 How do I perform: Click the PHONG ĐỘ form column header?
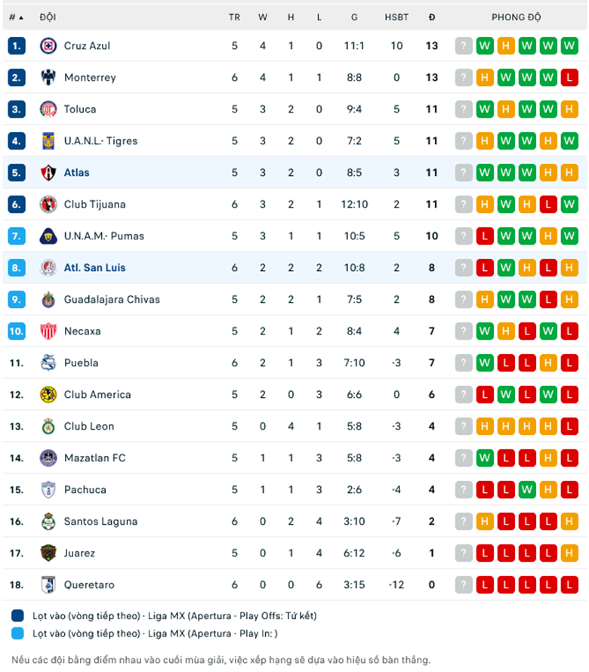[517, 17]
